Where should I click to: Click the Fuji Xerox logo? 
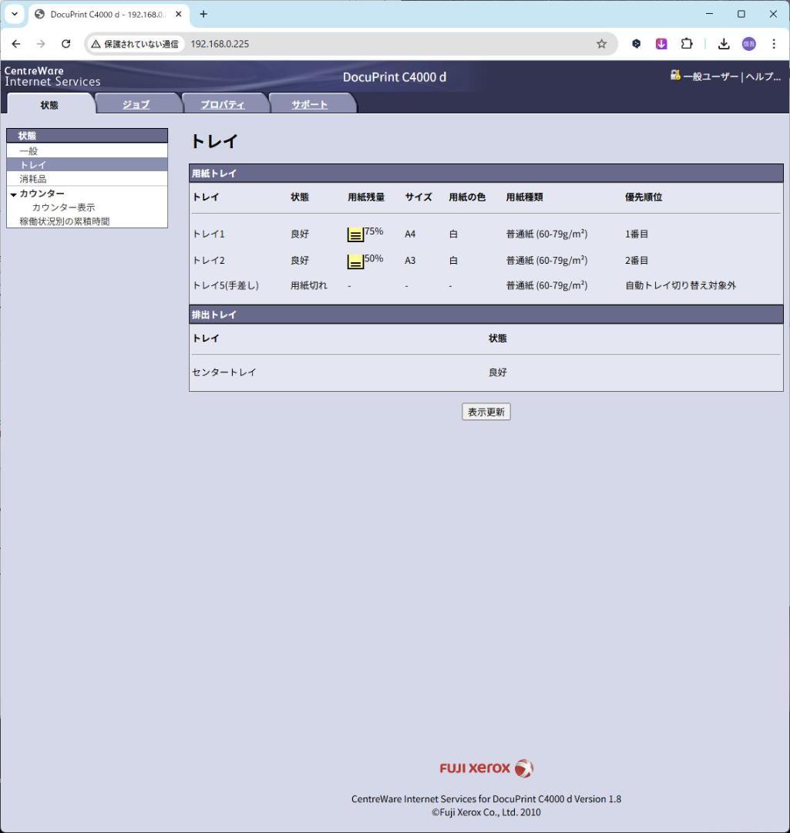[486, 768]
